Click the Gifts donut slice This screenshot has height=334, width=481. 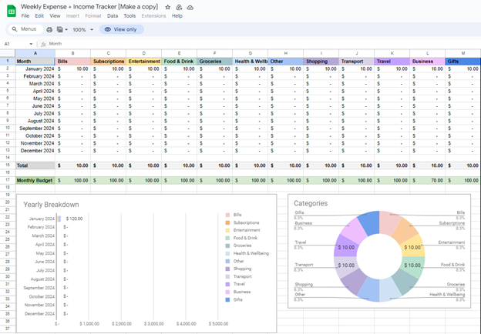click(x=369, y=223)
